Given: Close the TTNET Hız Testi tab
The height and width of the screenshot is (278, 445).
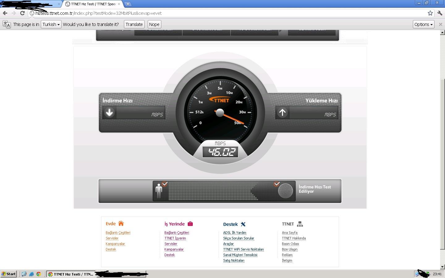Looking at the screenshot, I should point(119,4).
